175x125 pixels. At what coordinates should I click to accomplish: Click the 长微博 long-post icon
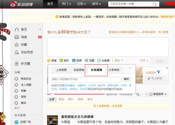coord(99,61)
